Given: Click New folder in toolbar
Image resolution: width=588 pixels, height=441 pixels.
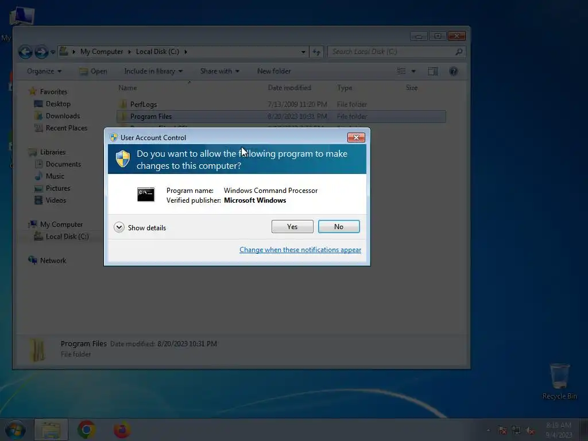Looking at the screenshot, I should click(274, 71).
